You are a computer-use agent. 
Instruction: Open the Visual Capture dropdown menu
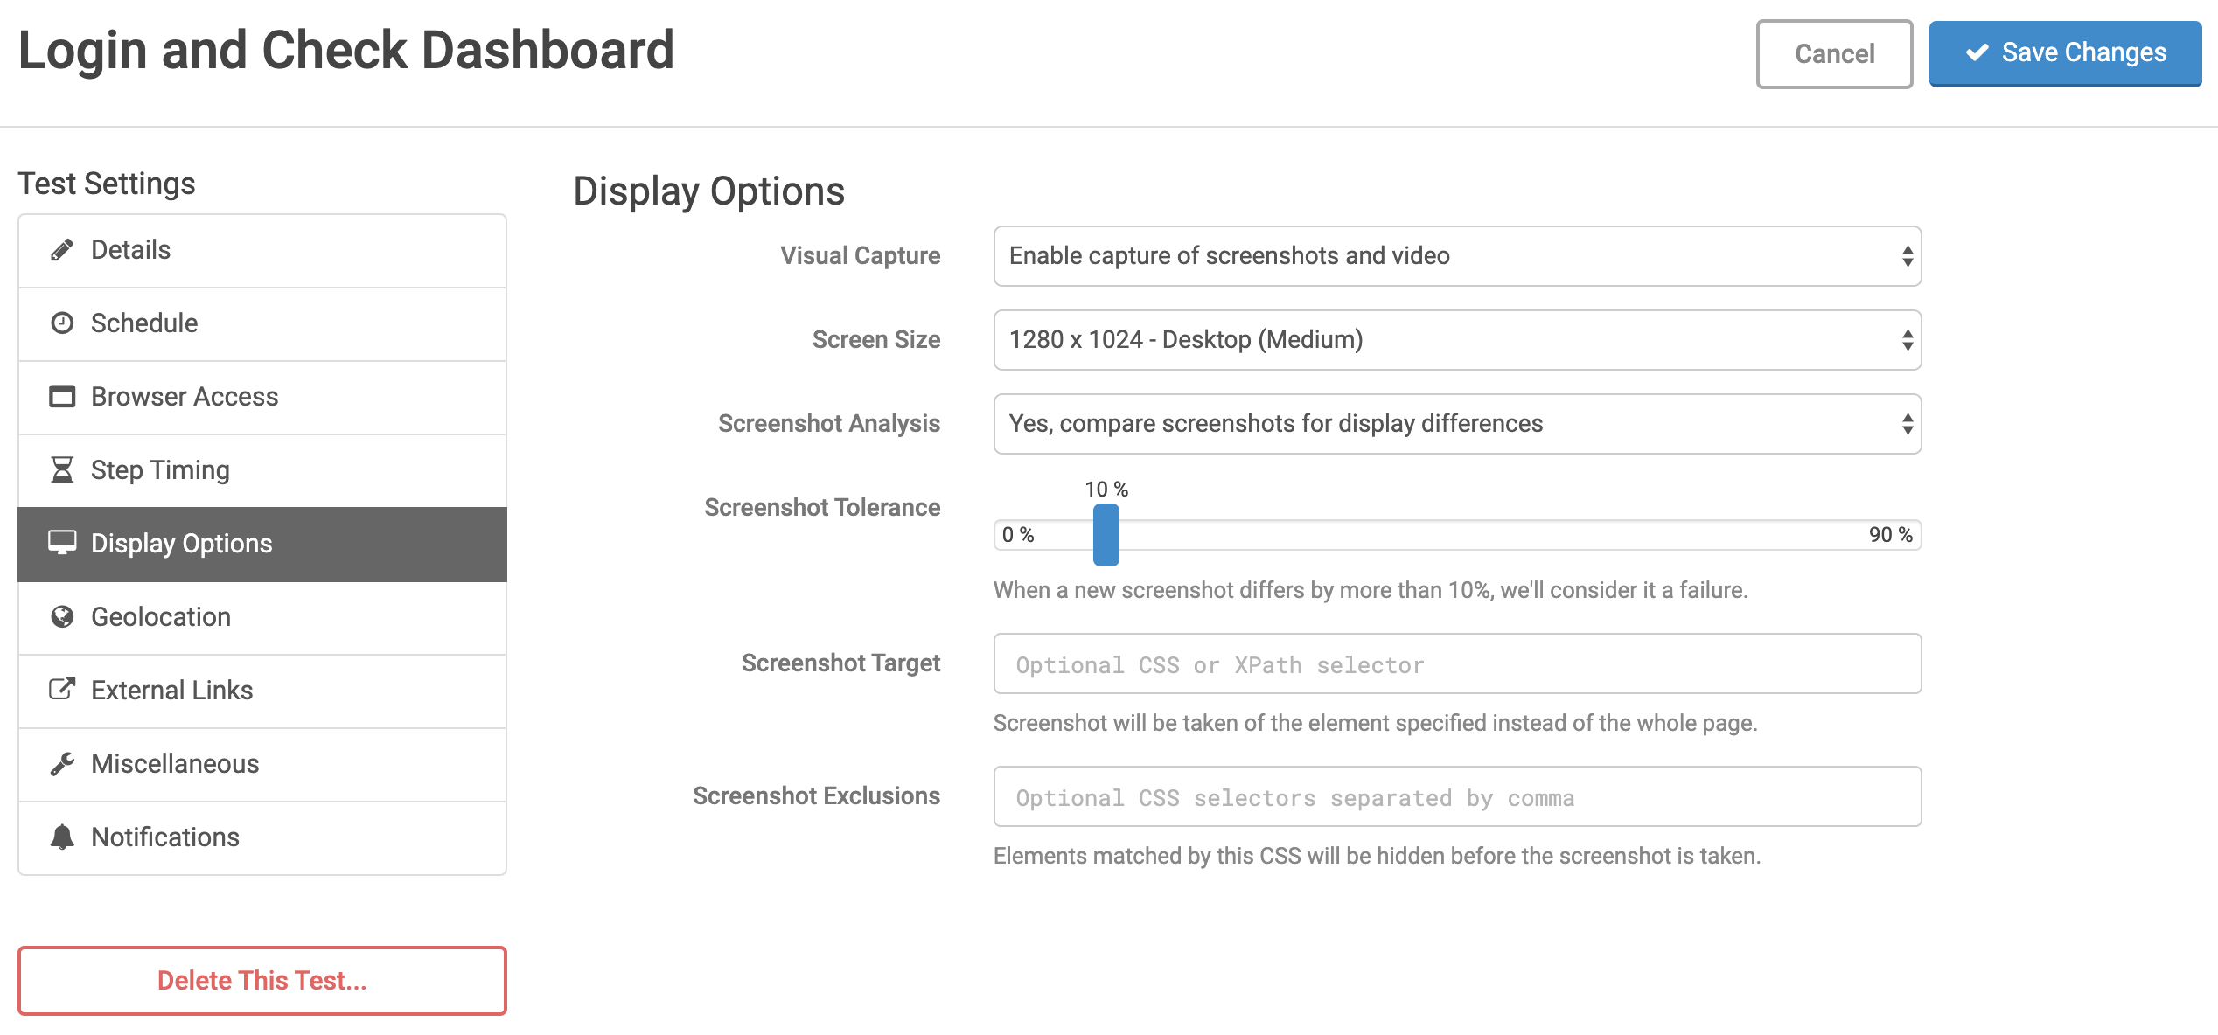tap(1455, 256)
